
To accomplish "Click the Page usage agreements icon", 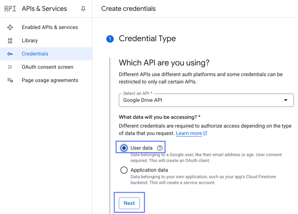I will (10, 80).
